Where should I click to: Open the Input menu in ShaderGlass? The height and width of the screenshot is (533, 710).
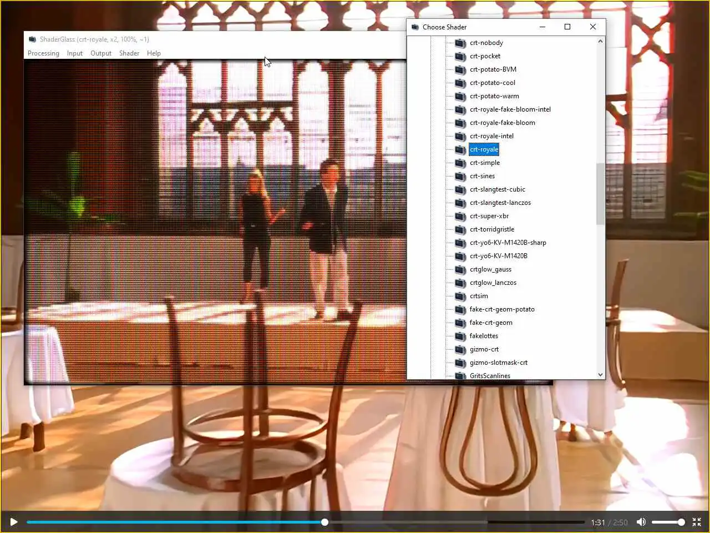click(x=75, y=53)
